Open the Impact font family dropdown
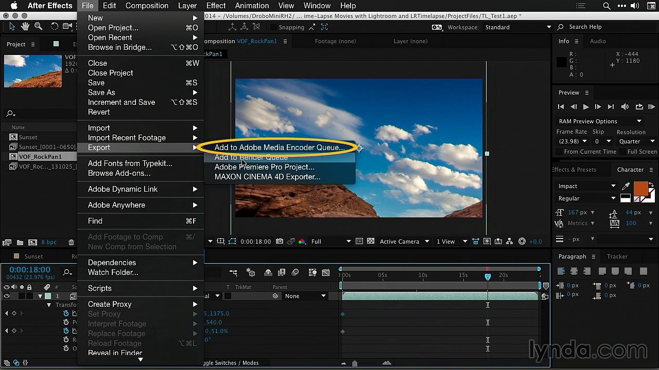The height and width of the screenshot is (370, 659). point(587,186)
